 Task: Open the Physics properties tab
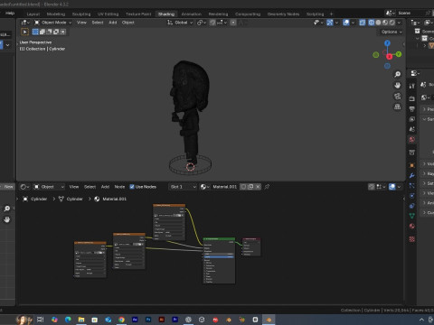pos(412,196)
